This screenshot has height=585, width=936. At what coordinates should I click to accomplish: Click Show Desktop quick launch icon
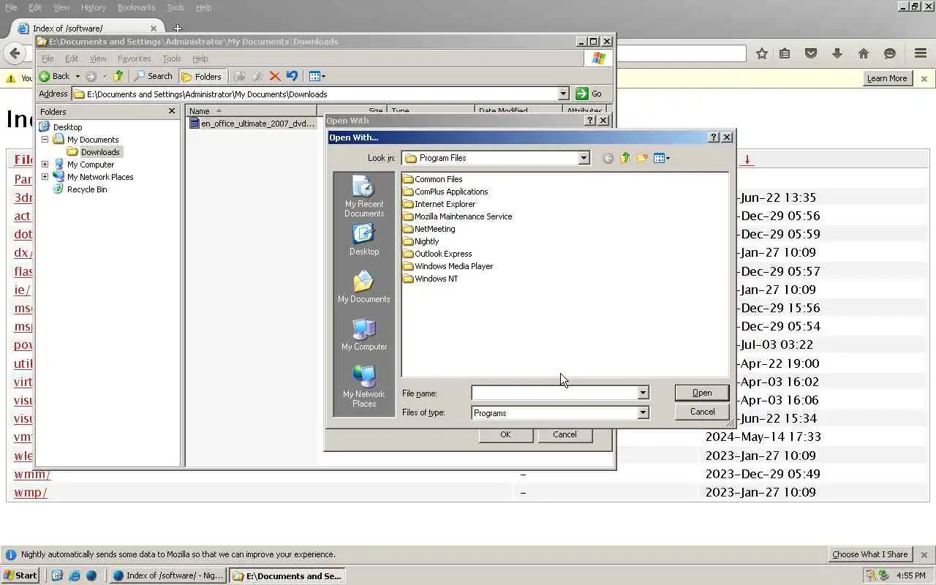pos(57,575)
